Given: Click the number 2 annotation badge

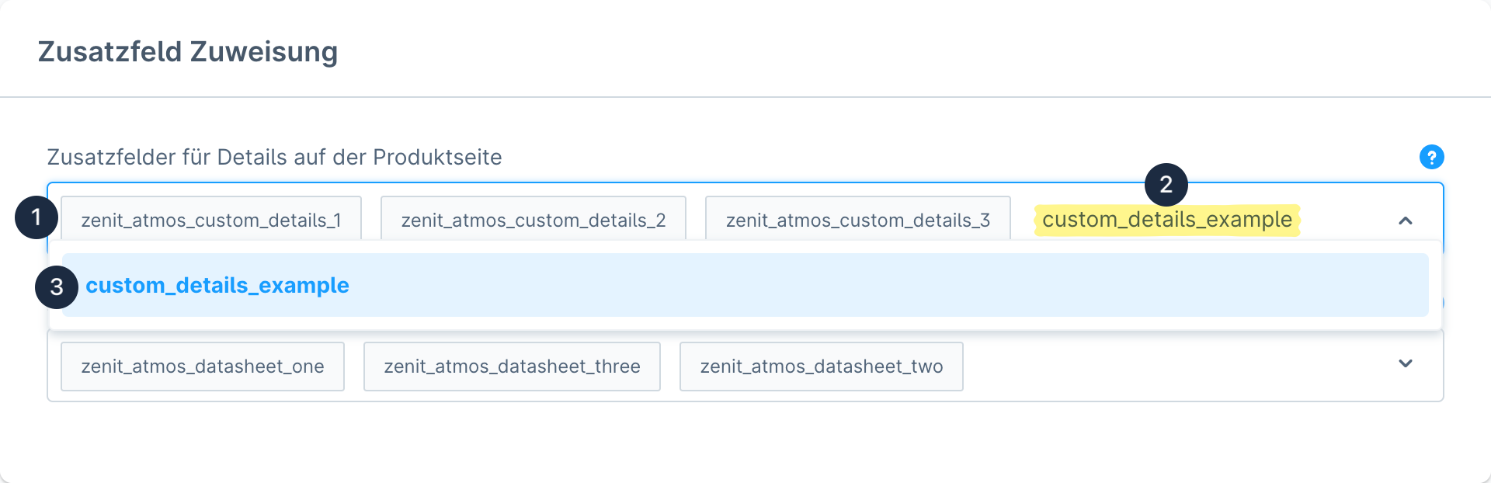Looking at the screenshot, I should [1166, 185].
